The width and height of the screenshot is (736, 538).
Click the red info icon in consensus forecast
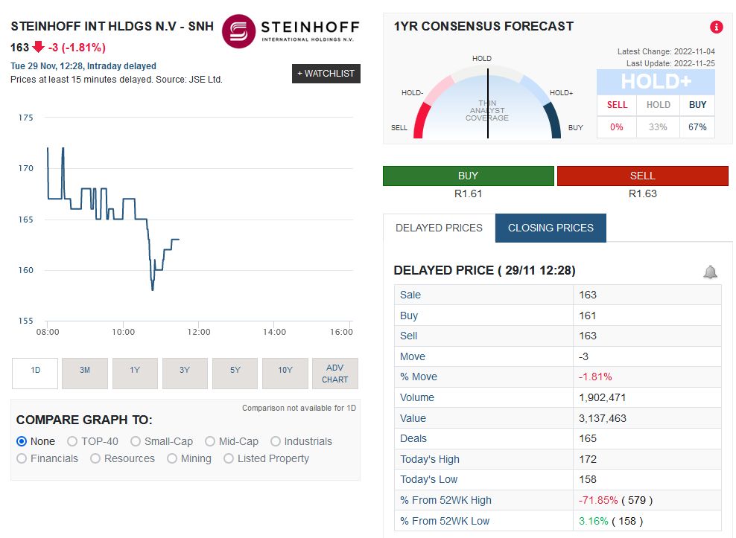tap(716, 27)
